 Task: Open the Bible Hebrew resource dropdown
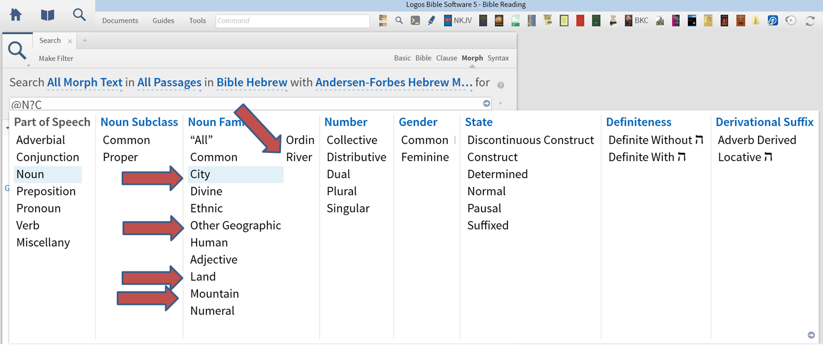[x=252, y=82]
